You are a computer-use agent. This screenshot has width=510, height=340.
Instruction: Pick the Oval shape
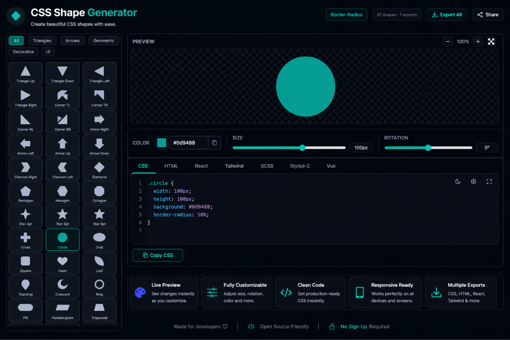click(99, 240)
